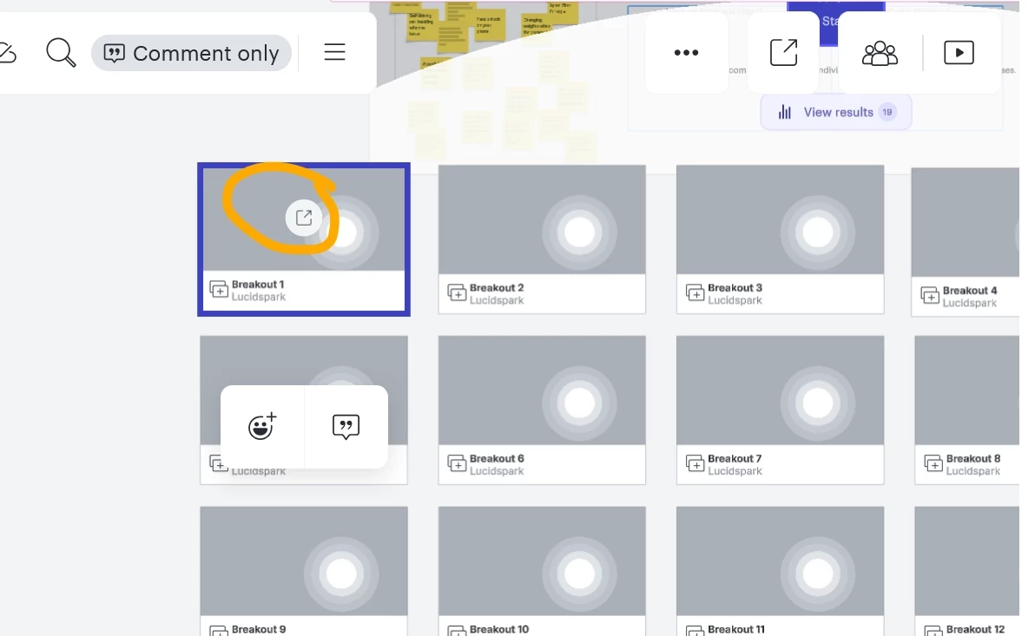This screenshot has height=636, width=1035.
Task: Click the Breakout 3 title text
Action: pos(735,288)
